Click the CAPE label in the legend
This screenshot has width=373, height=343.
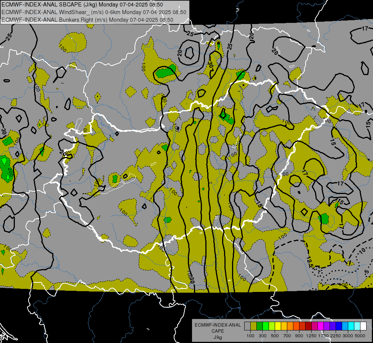click(218, 331)
